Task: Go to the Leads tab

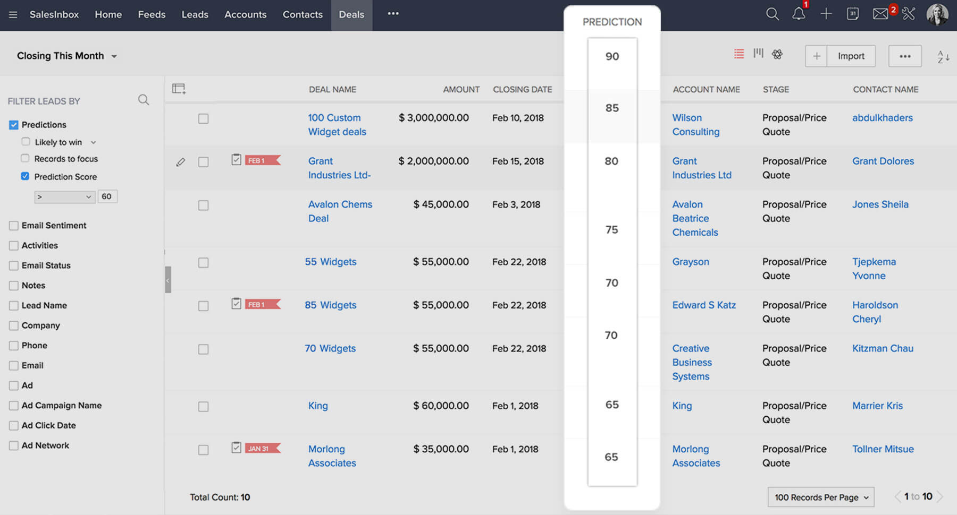Action: 195,14
